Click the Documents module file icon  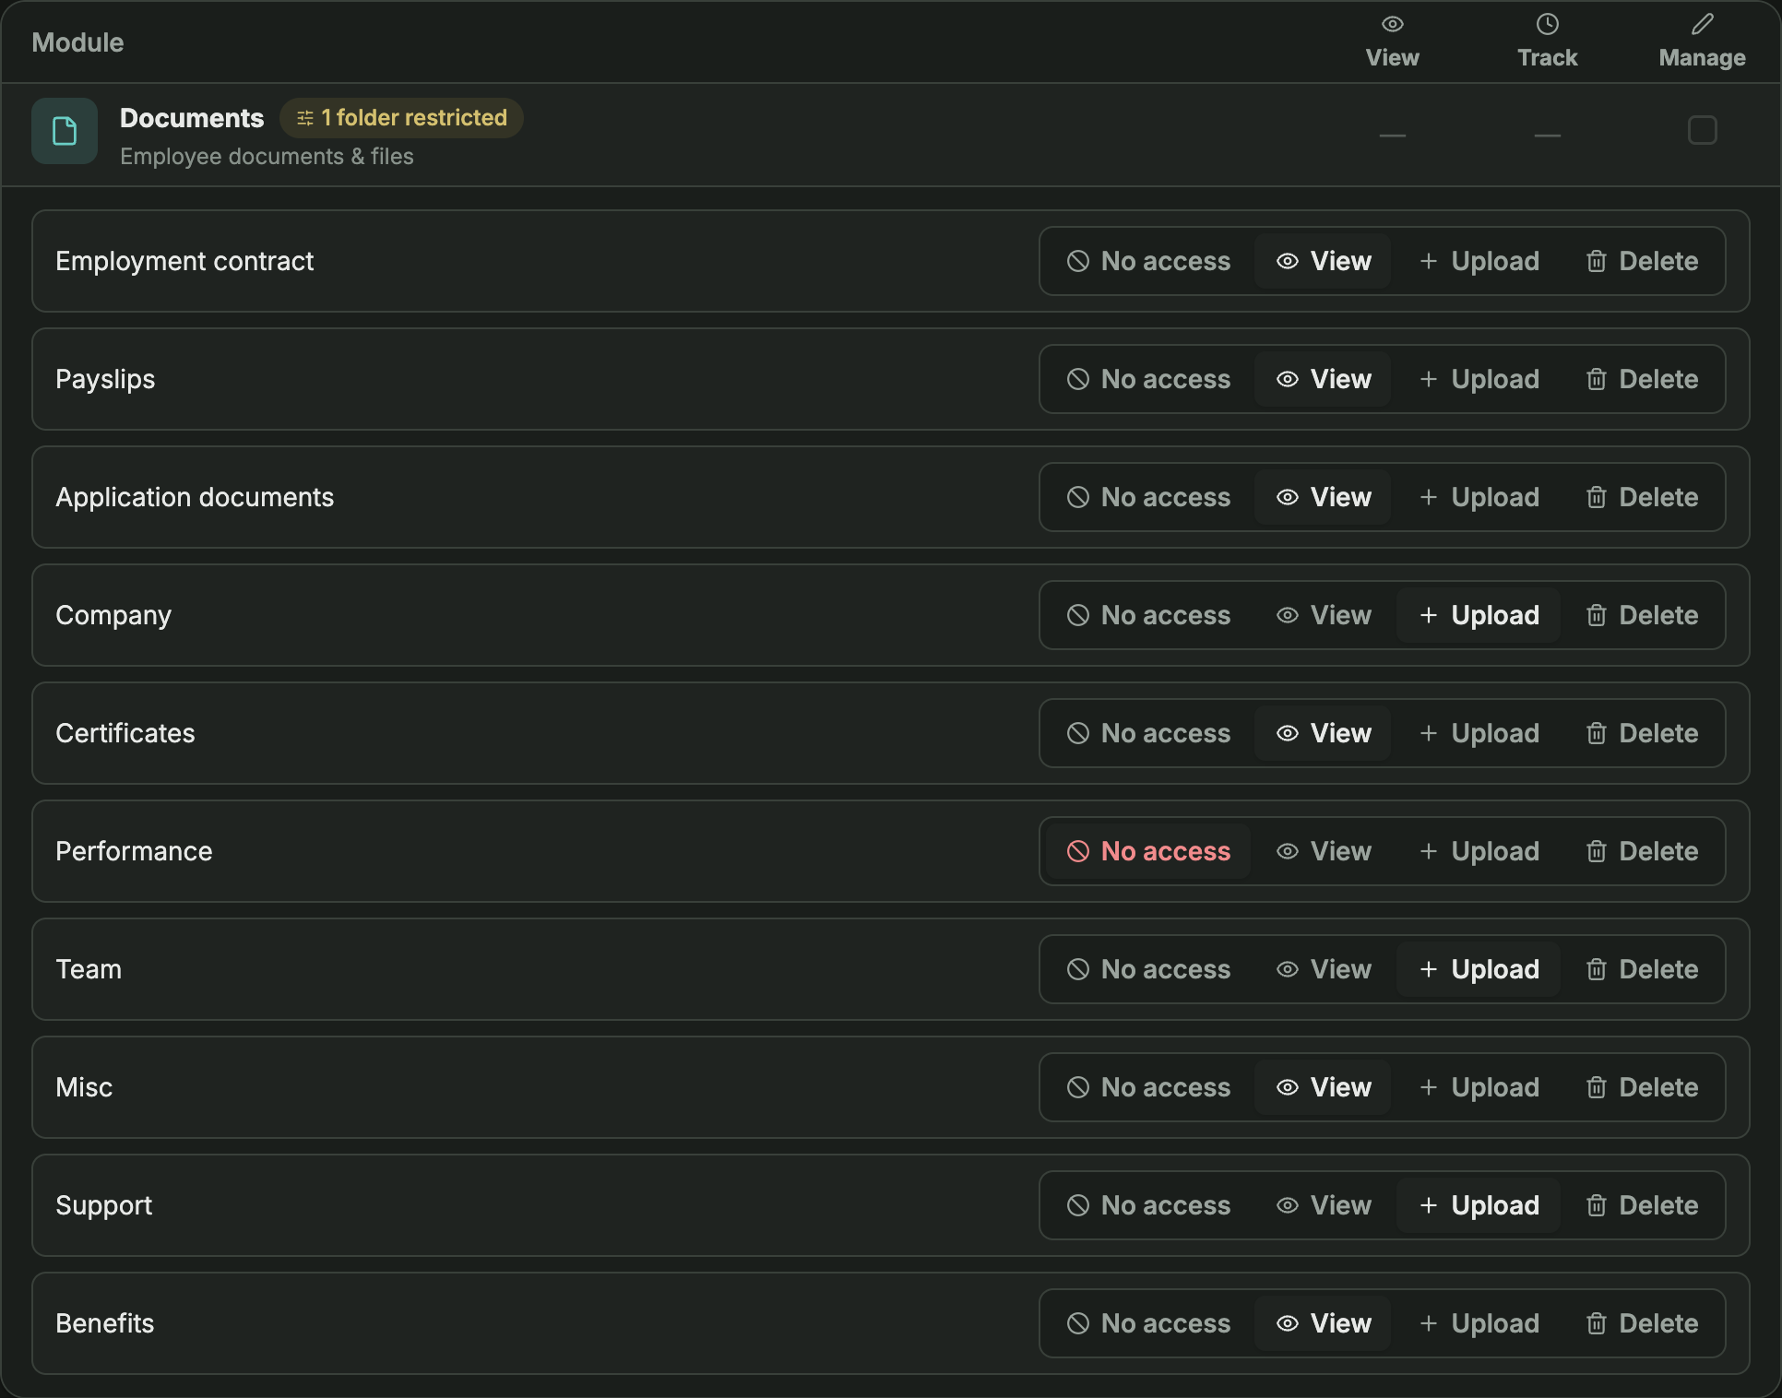click(65, 131)
